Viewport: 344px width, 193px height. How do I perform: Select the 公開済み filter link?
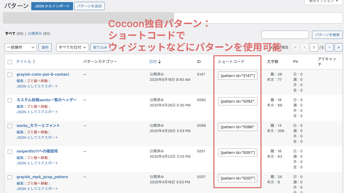35,34
